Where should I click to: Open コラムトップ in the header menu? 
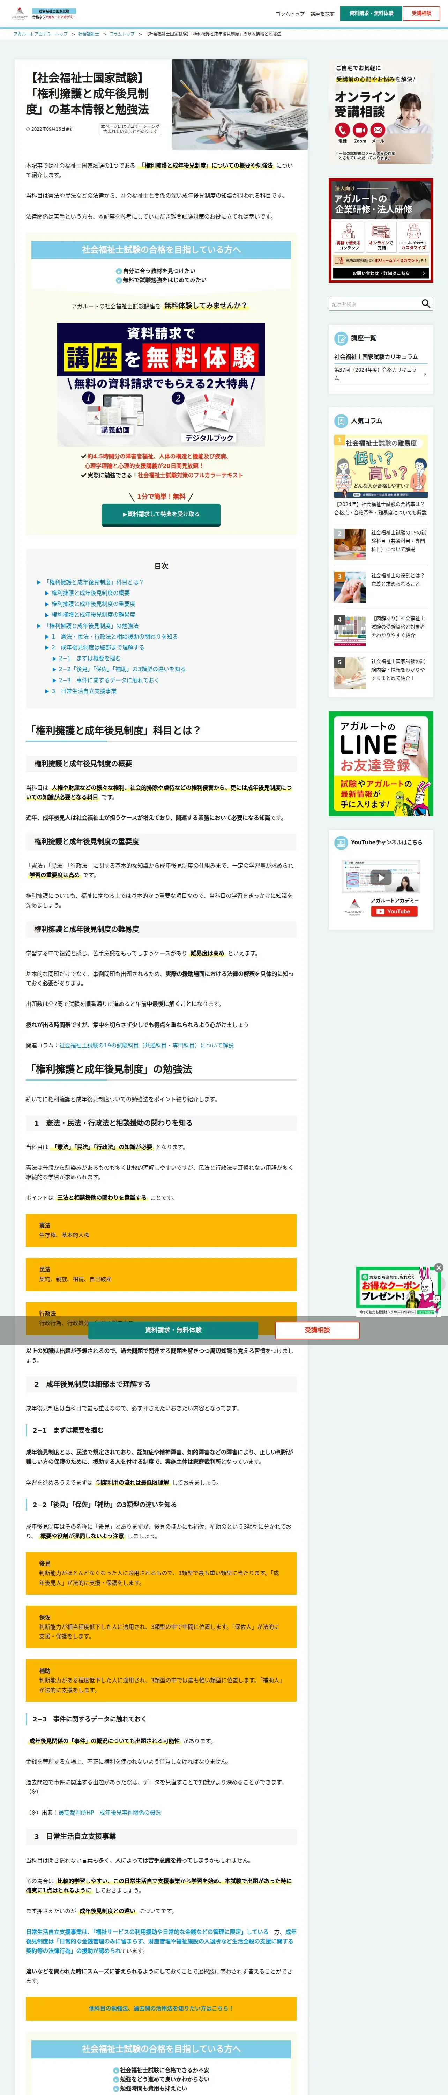(290, 14)
